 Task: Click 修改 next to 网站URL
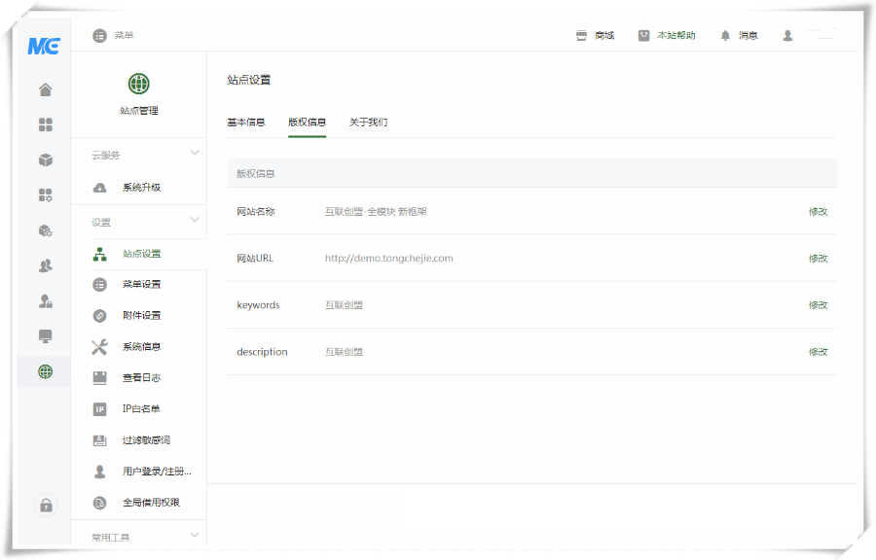[x=818, y=259]
